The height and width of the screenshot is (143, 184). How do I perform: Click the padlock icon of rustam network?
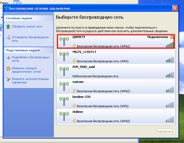[74, 91]
